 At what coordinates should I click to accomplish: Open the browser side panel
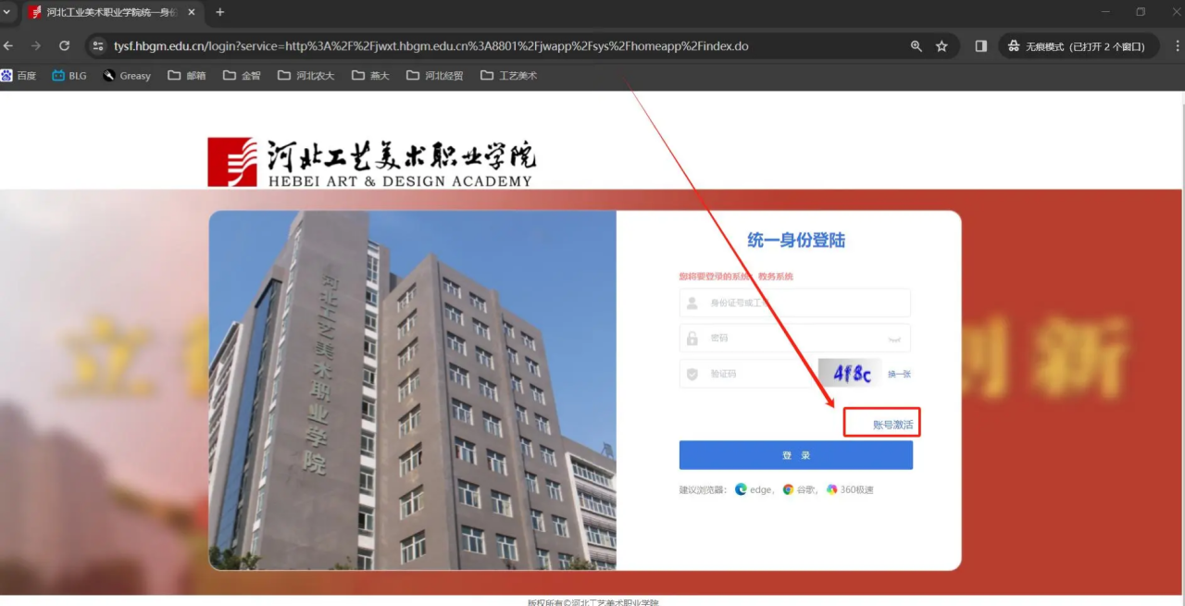pyautogui.click(x=981, y=46)
